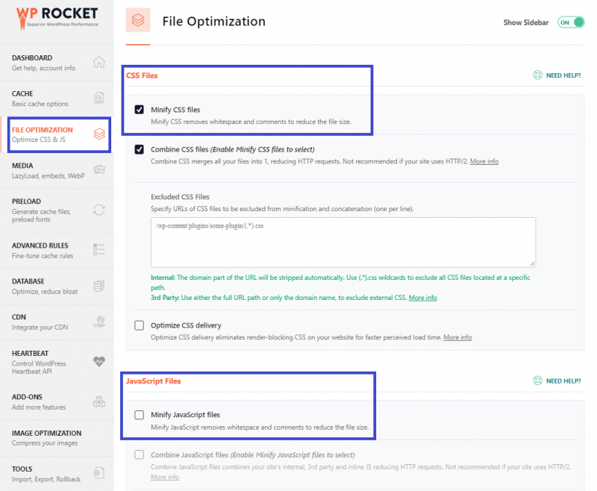Screen dimensions: 597x491
Task: Click Need Help link beside JavaScript Files
Action: tap(557, 381)
